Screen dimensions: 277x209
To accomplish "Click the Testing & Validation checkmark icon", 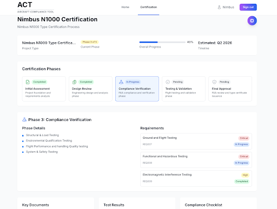I will point(168,82).
